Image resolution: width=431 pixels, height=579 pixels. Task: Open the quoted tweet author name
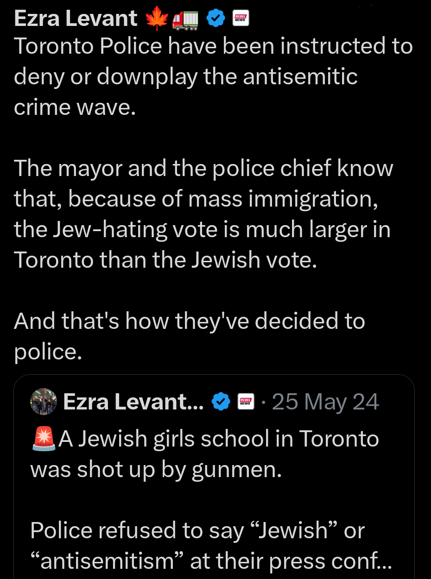(x=133, y=402)
